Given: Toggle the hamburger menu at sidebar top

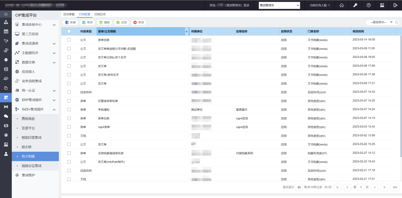Looking at the screenshot, I should coord(6,14).
